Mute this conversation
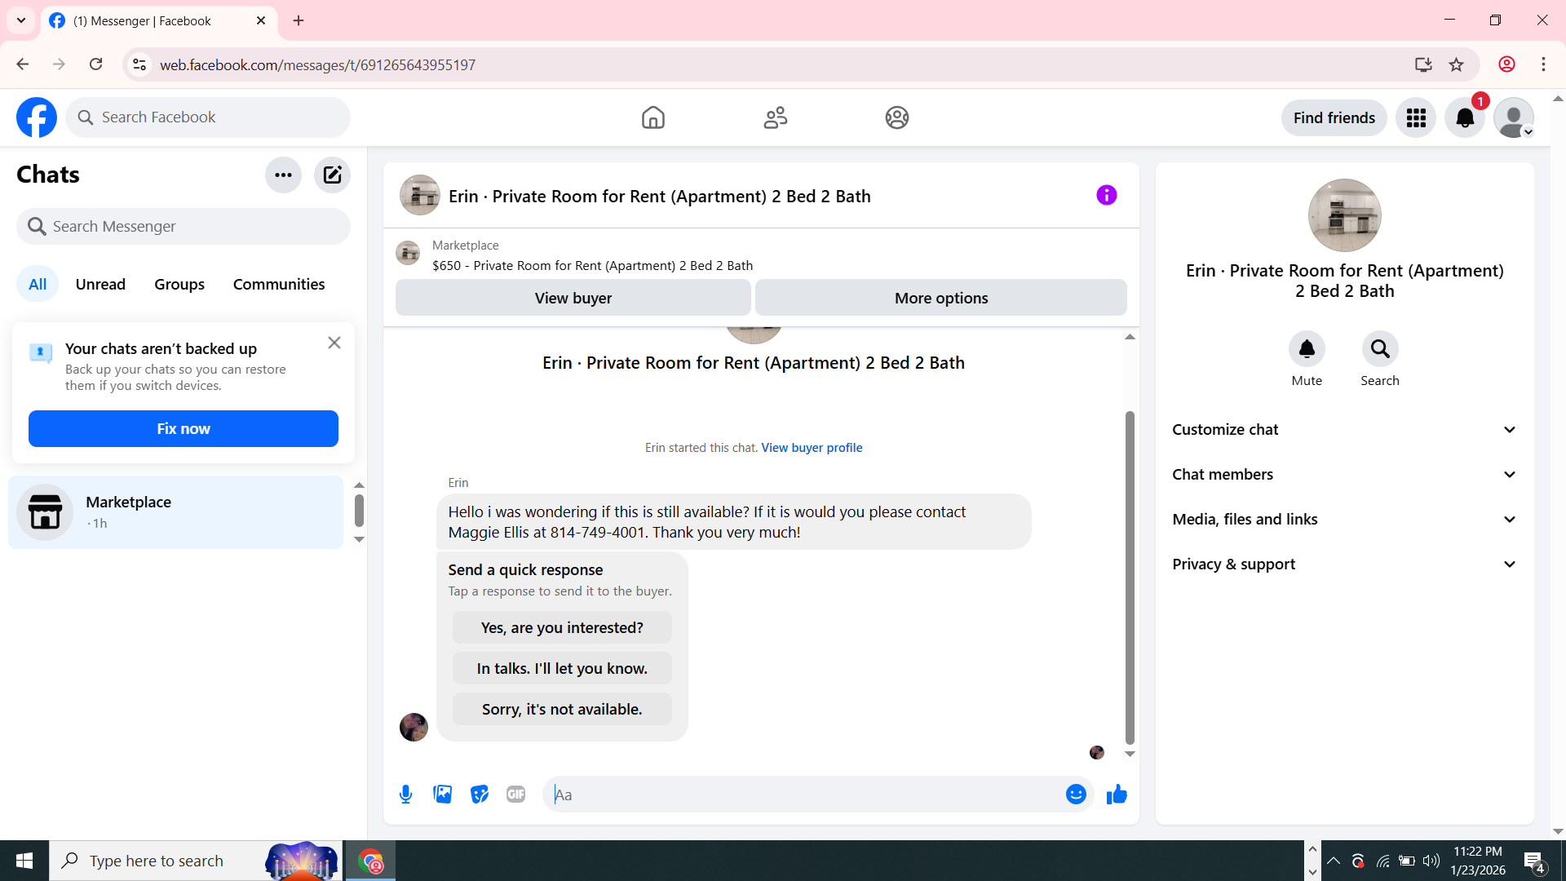The image size is (1566, 881). click(x=1307, y=349)
